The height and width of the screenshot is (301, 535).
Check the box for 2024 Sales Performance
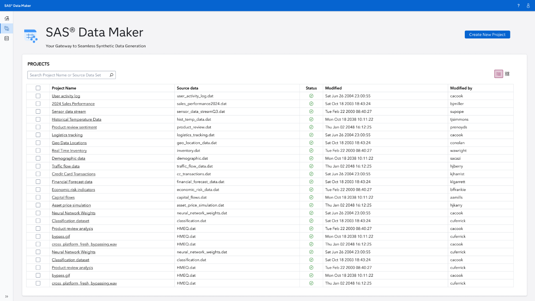tap(38, 104)
